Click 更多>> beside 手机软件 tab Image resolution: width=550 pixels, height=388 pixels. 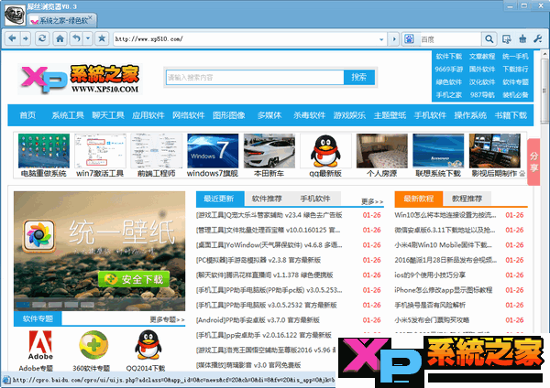coord(372,201)
